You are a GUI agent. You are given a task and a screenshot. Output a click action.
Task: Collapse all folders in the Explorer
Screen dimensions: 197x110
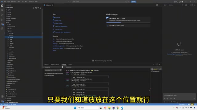coord(40,8)
